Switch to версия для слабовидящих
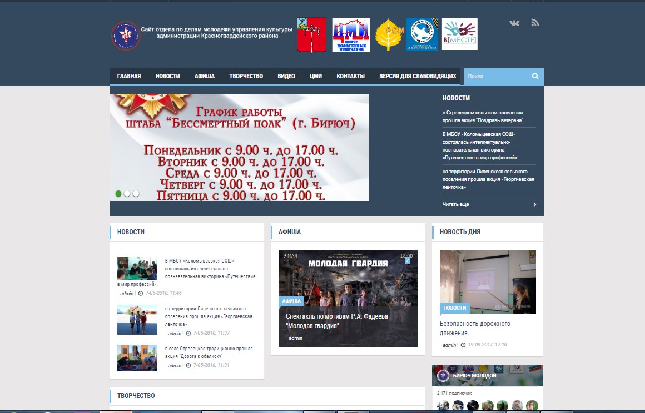645x413 pixels. tap(418, 77)
